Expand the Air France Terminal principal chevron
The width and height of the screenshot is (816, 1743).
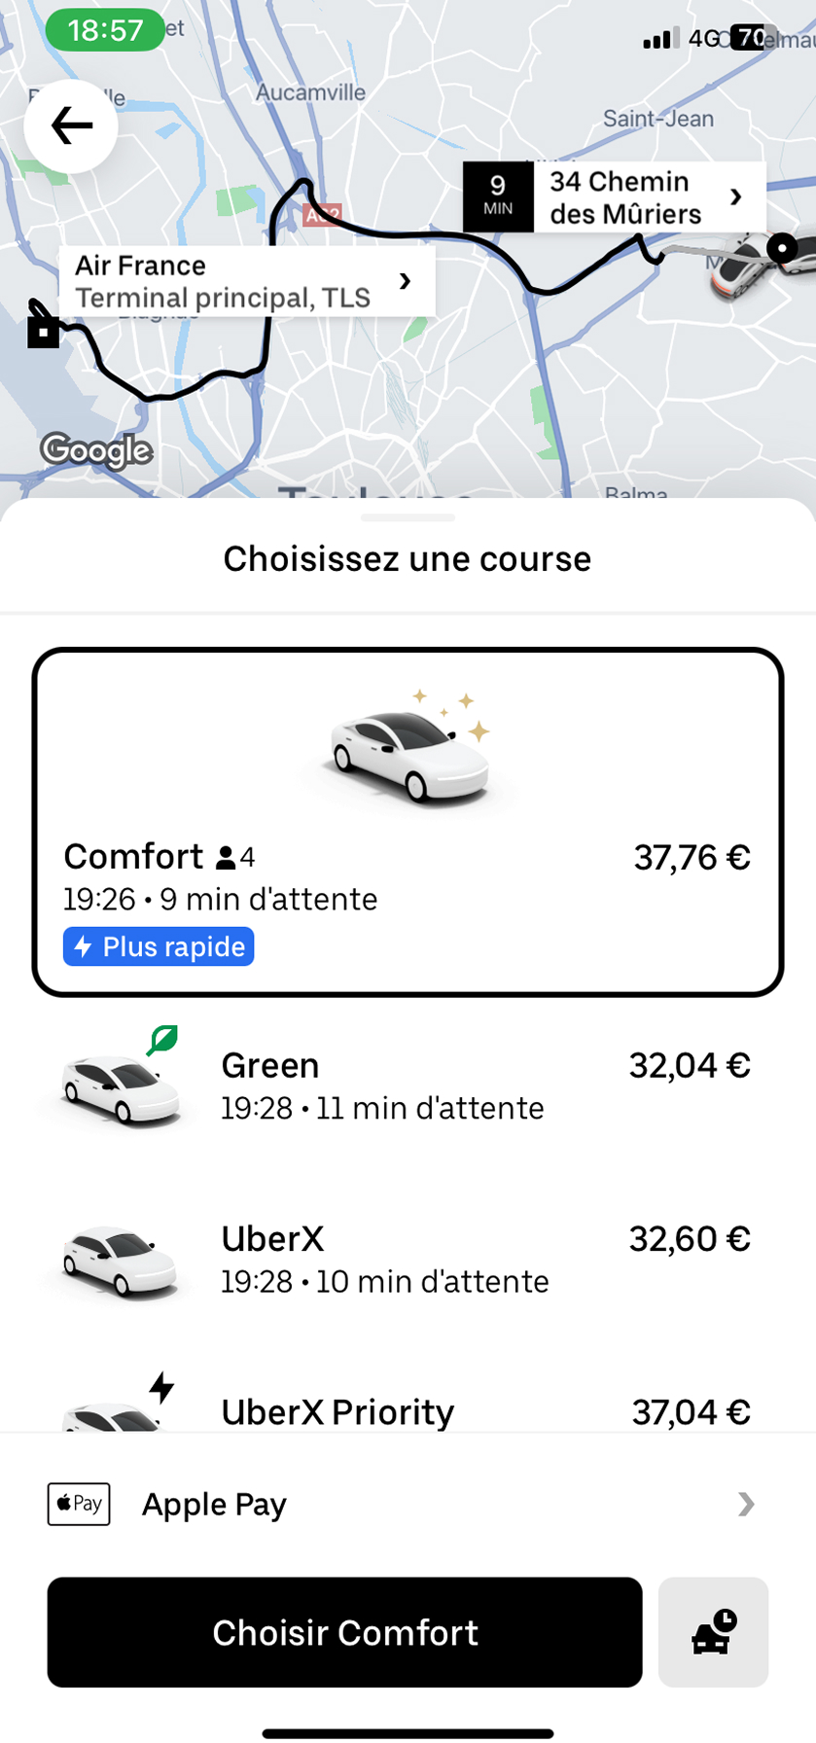[405, 281]
